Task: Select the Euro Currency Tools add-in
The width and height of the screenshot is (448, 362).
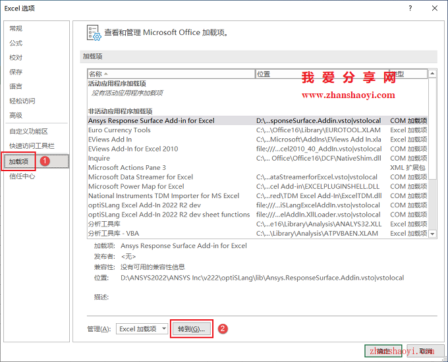Action: tap(257, 130)
